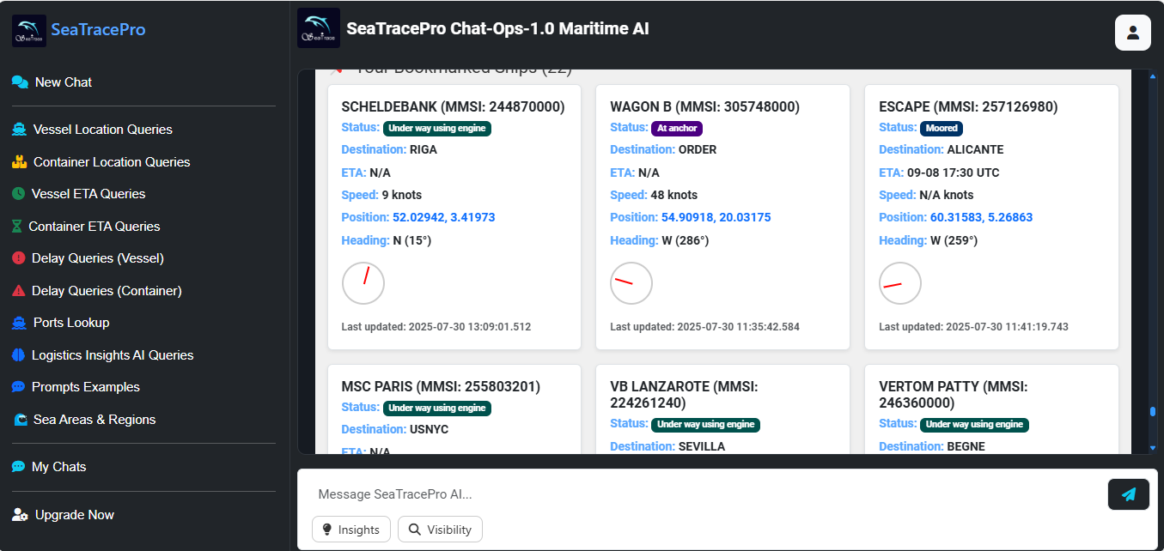Click the Insights button
This screenshot has height=551, width=1164.
click(351, 530)
